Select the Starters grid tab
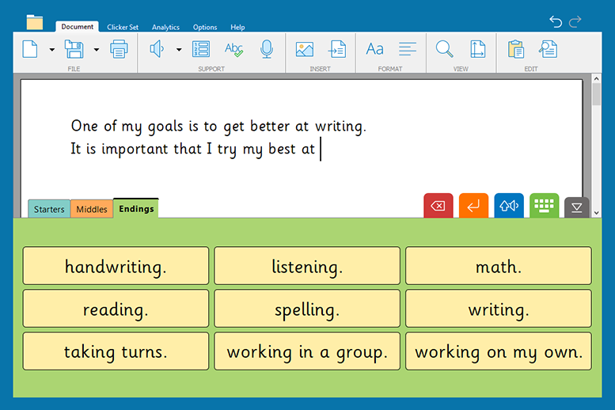 [49, 209]
